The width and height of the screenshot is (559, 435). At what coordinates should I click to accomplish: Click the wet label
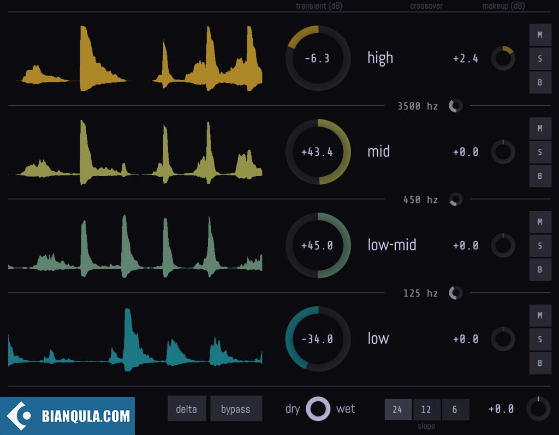coord(346,409)
